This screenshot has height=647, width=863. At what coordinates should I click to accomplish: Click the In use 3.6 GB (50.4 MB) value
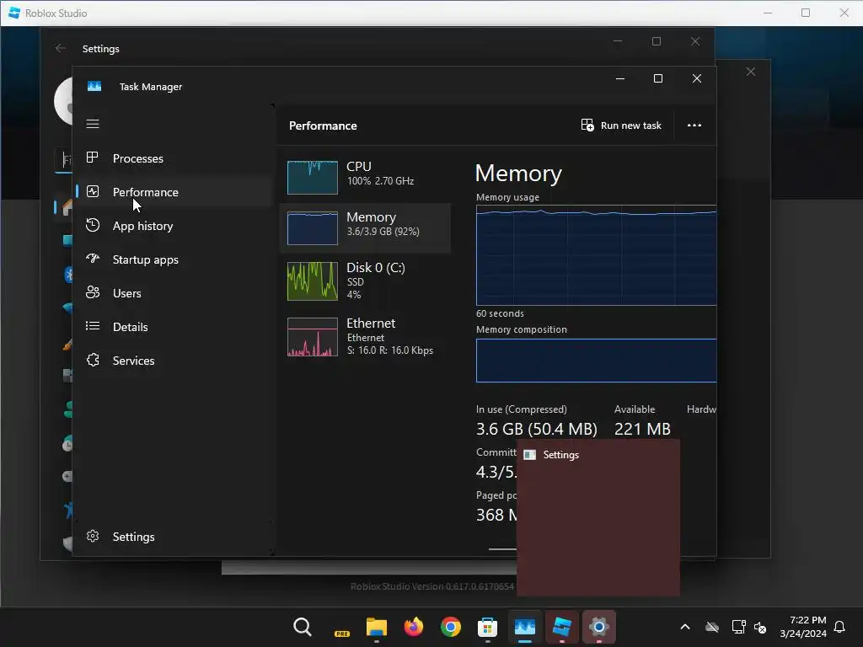point(536,429)
